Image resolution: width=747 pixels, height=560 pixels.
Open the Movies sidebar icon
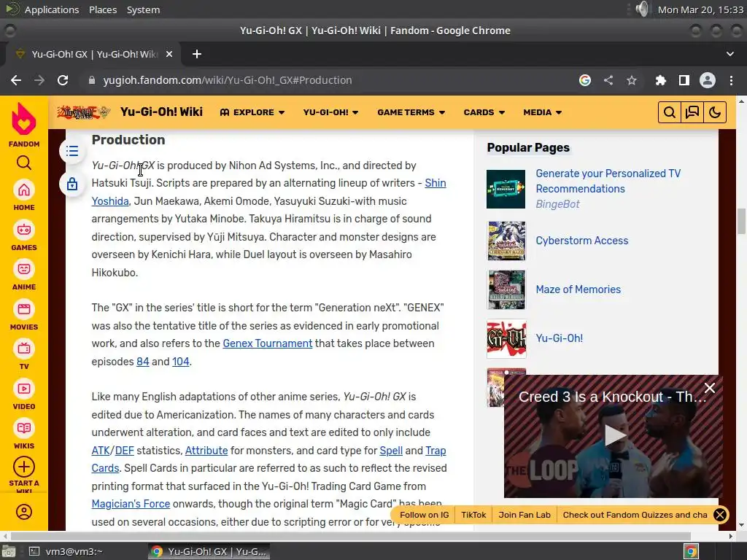pyautogui.click(x=24, y=309)
